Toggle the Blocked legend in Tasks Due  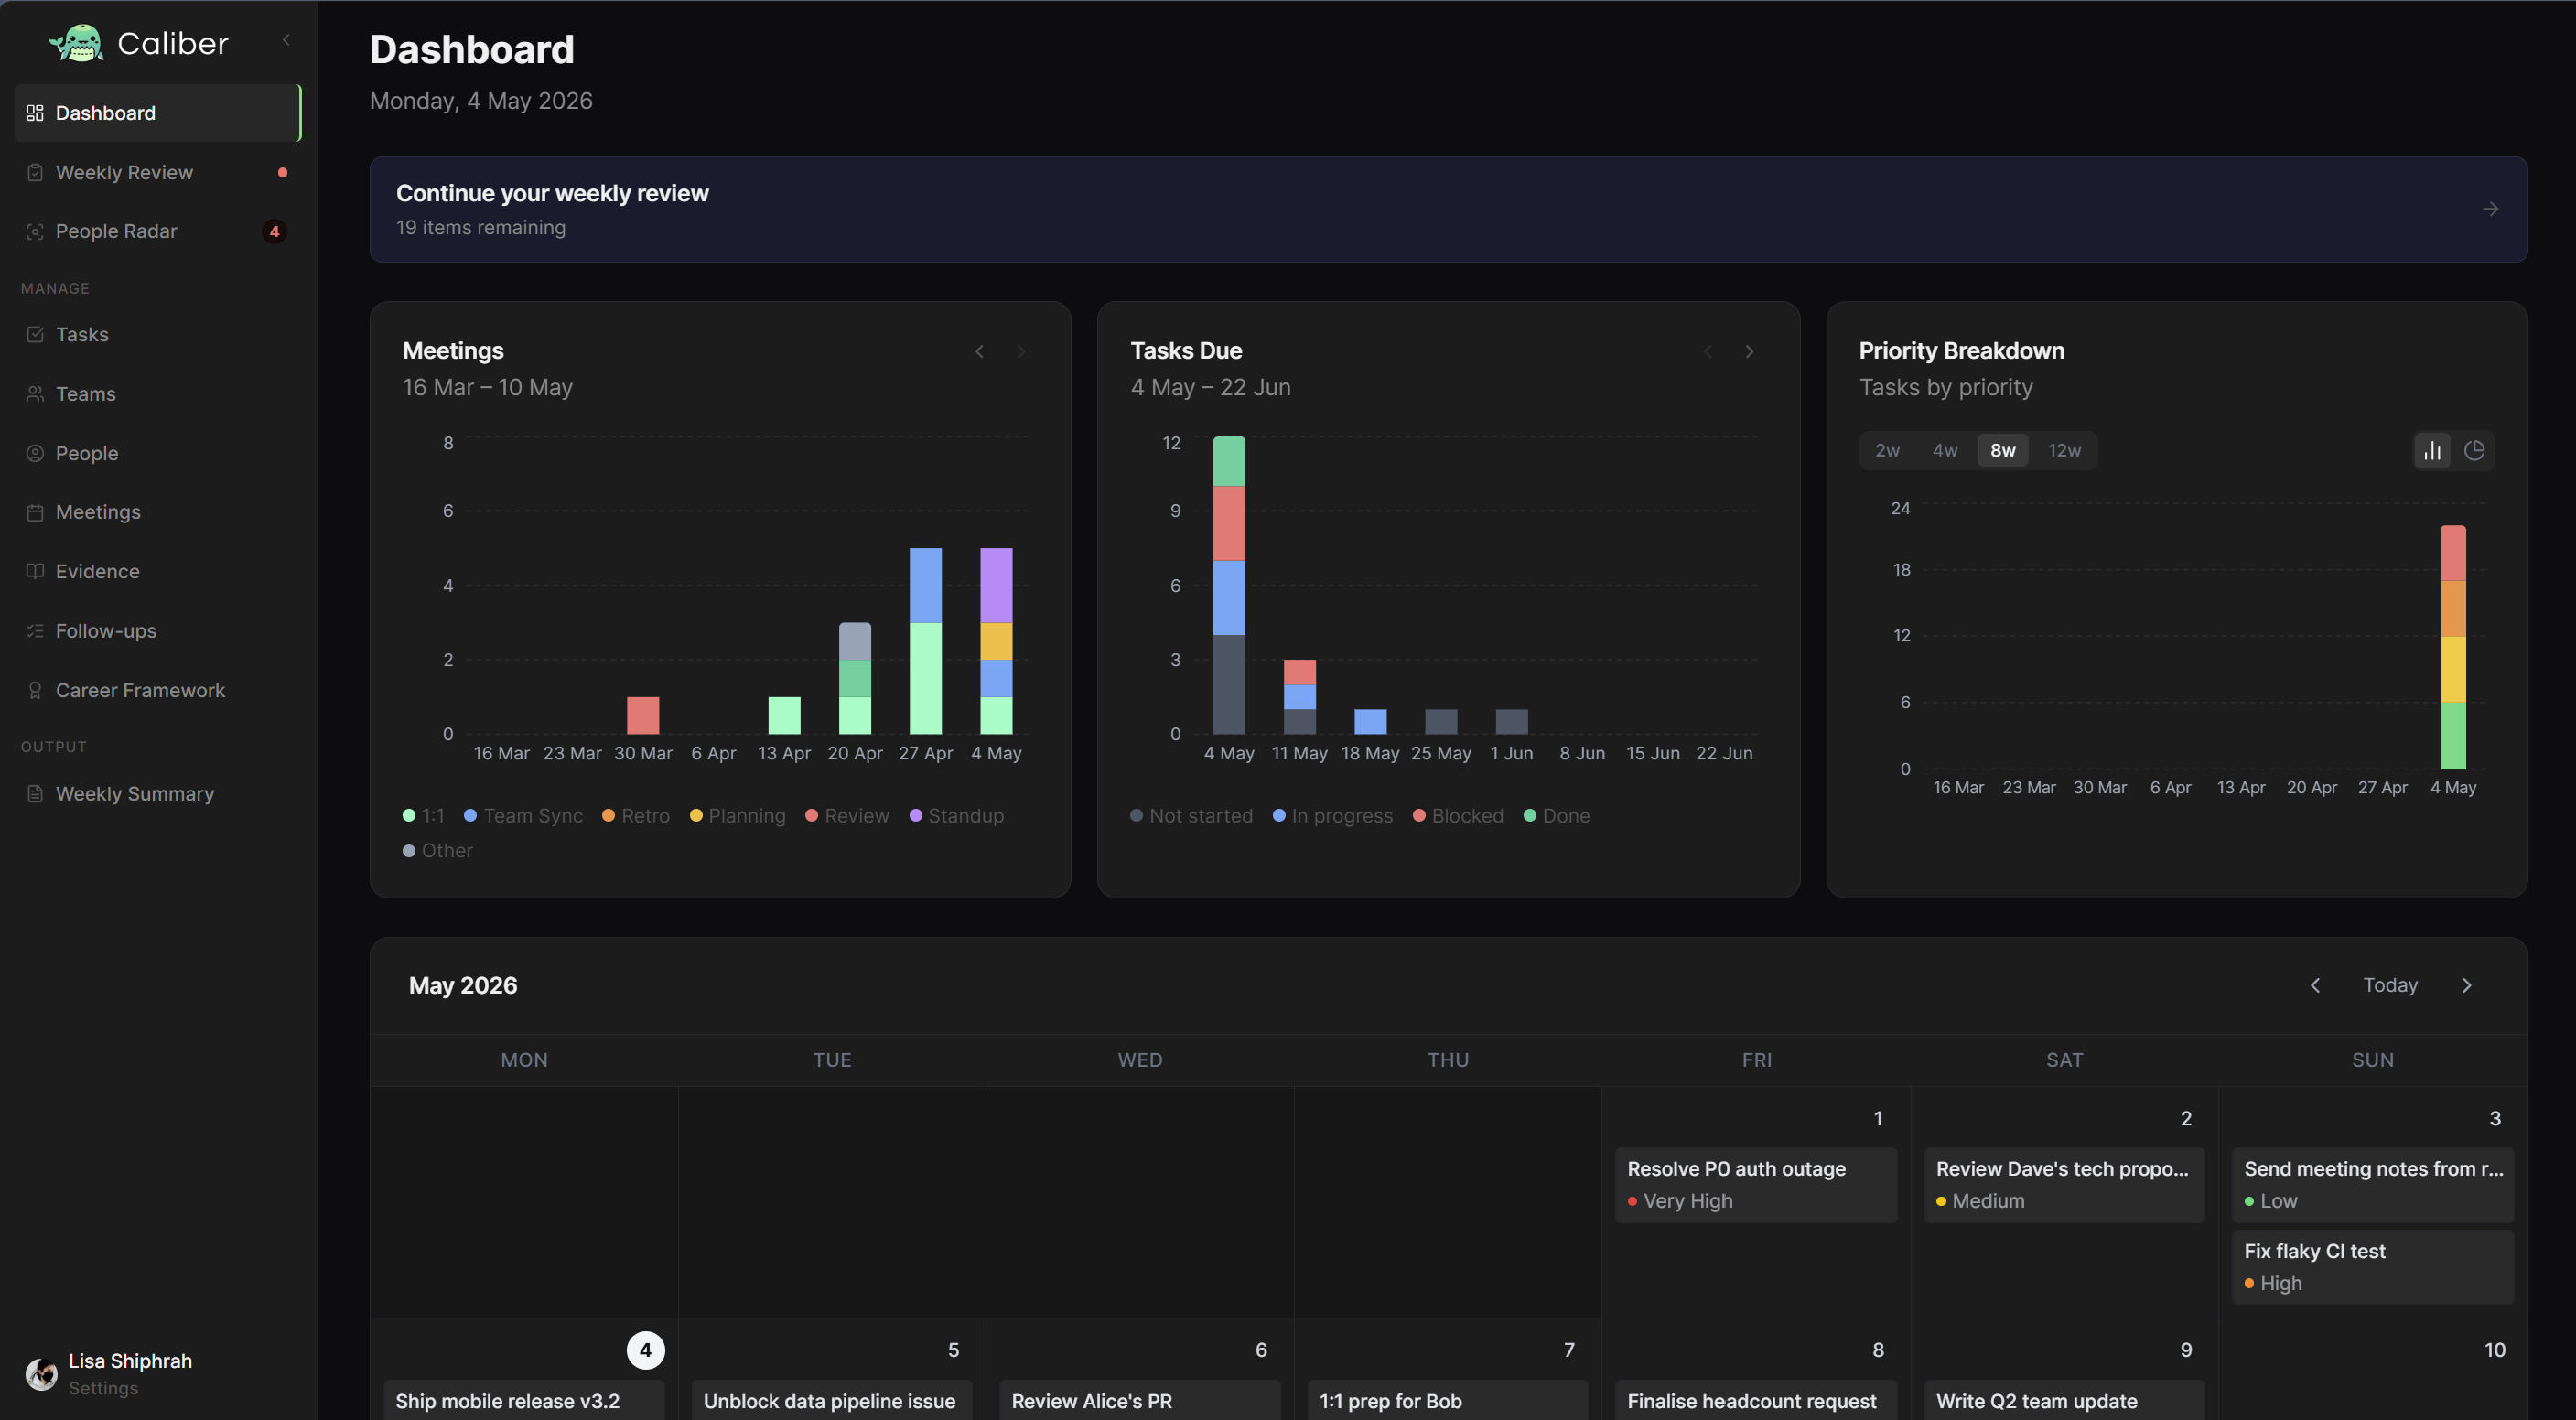click(x=1458, y=816)
